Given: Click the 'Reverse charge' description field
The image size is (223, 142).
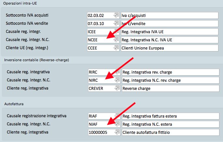Looking at the screenshot, I should pos(169,88).
